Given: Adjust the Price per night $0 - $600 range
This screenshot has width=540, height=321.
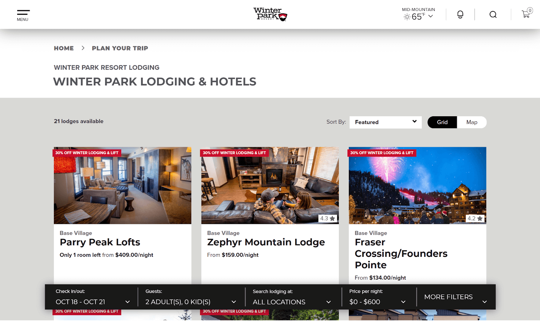Looking at the screenshot, I should [378, 297].
